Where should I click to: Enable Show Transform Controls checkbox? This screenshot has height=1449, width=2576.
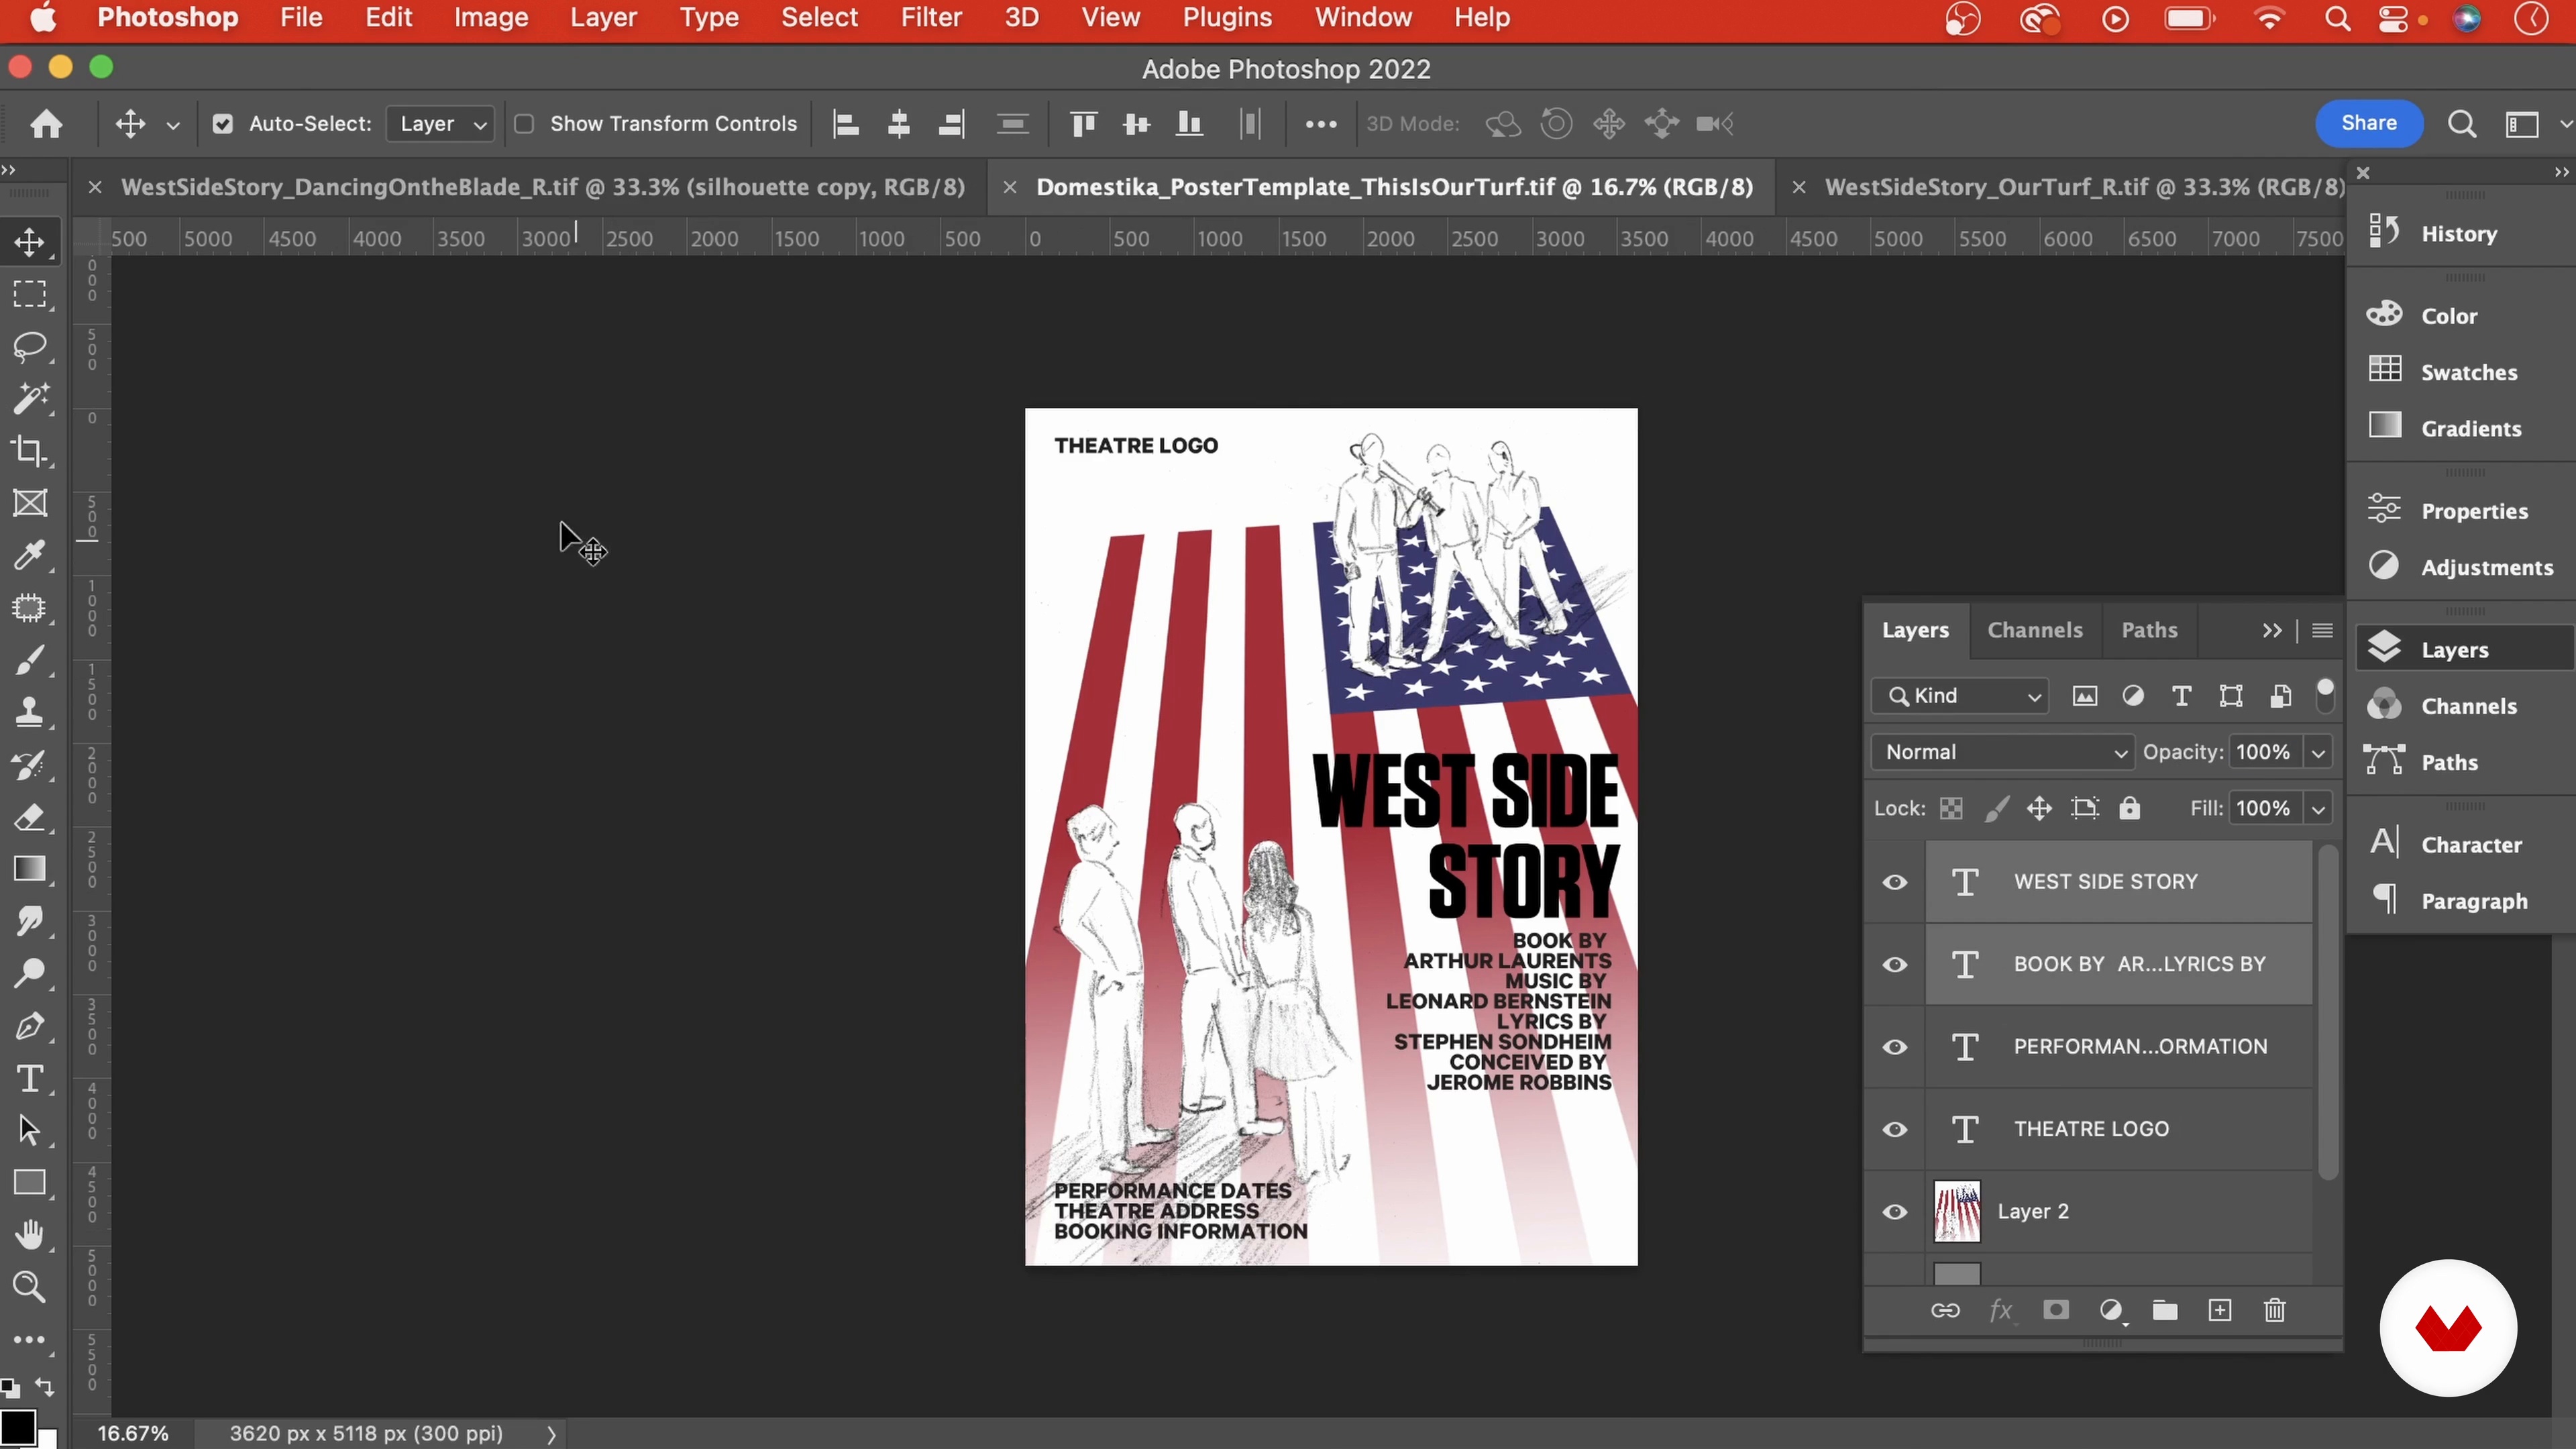tap(524, 124)
